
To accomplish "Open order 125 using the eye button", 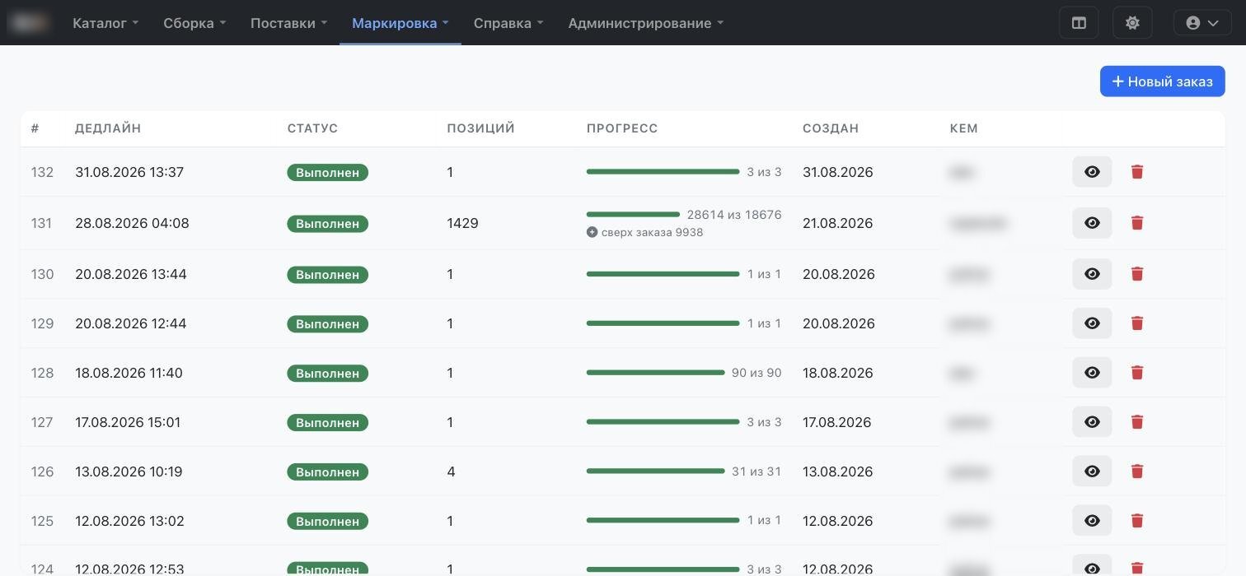I will pyautogui.click(x=1092, y=521).
